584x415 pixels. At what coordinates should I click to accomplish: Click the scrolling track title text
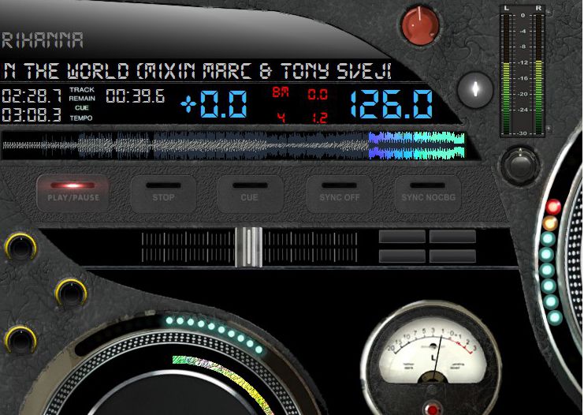(x=197, y=71)
